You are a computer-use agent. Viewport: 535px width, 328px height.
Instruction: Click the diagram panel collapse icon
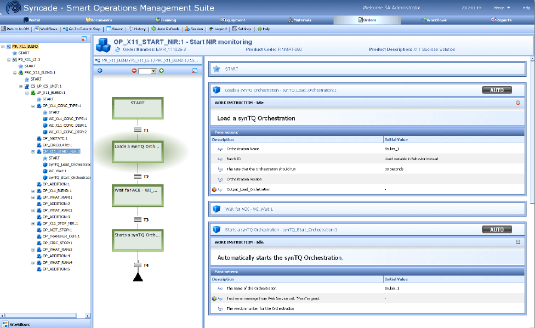(195, 71)
